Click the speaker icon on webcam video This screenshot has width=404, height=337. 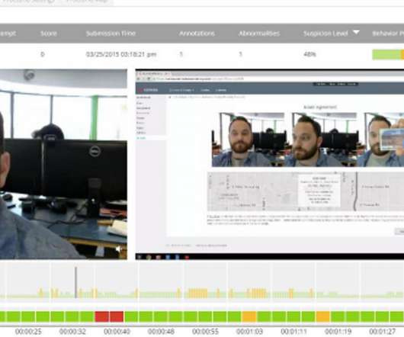pyautogui.click(x=118, y=249)
